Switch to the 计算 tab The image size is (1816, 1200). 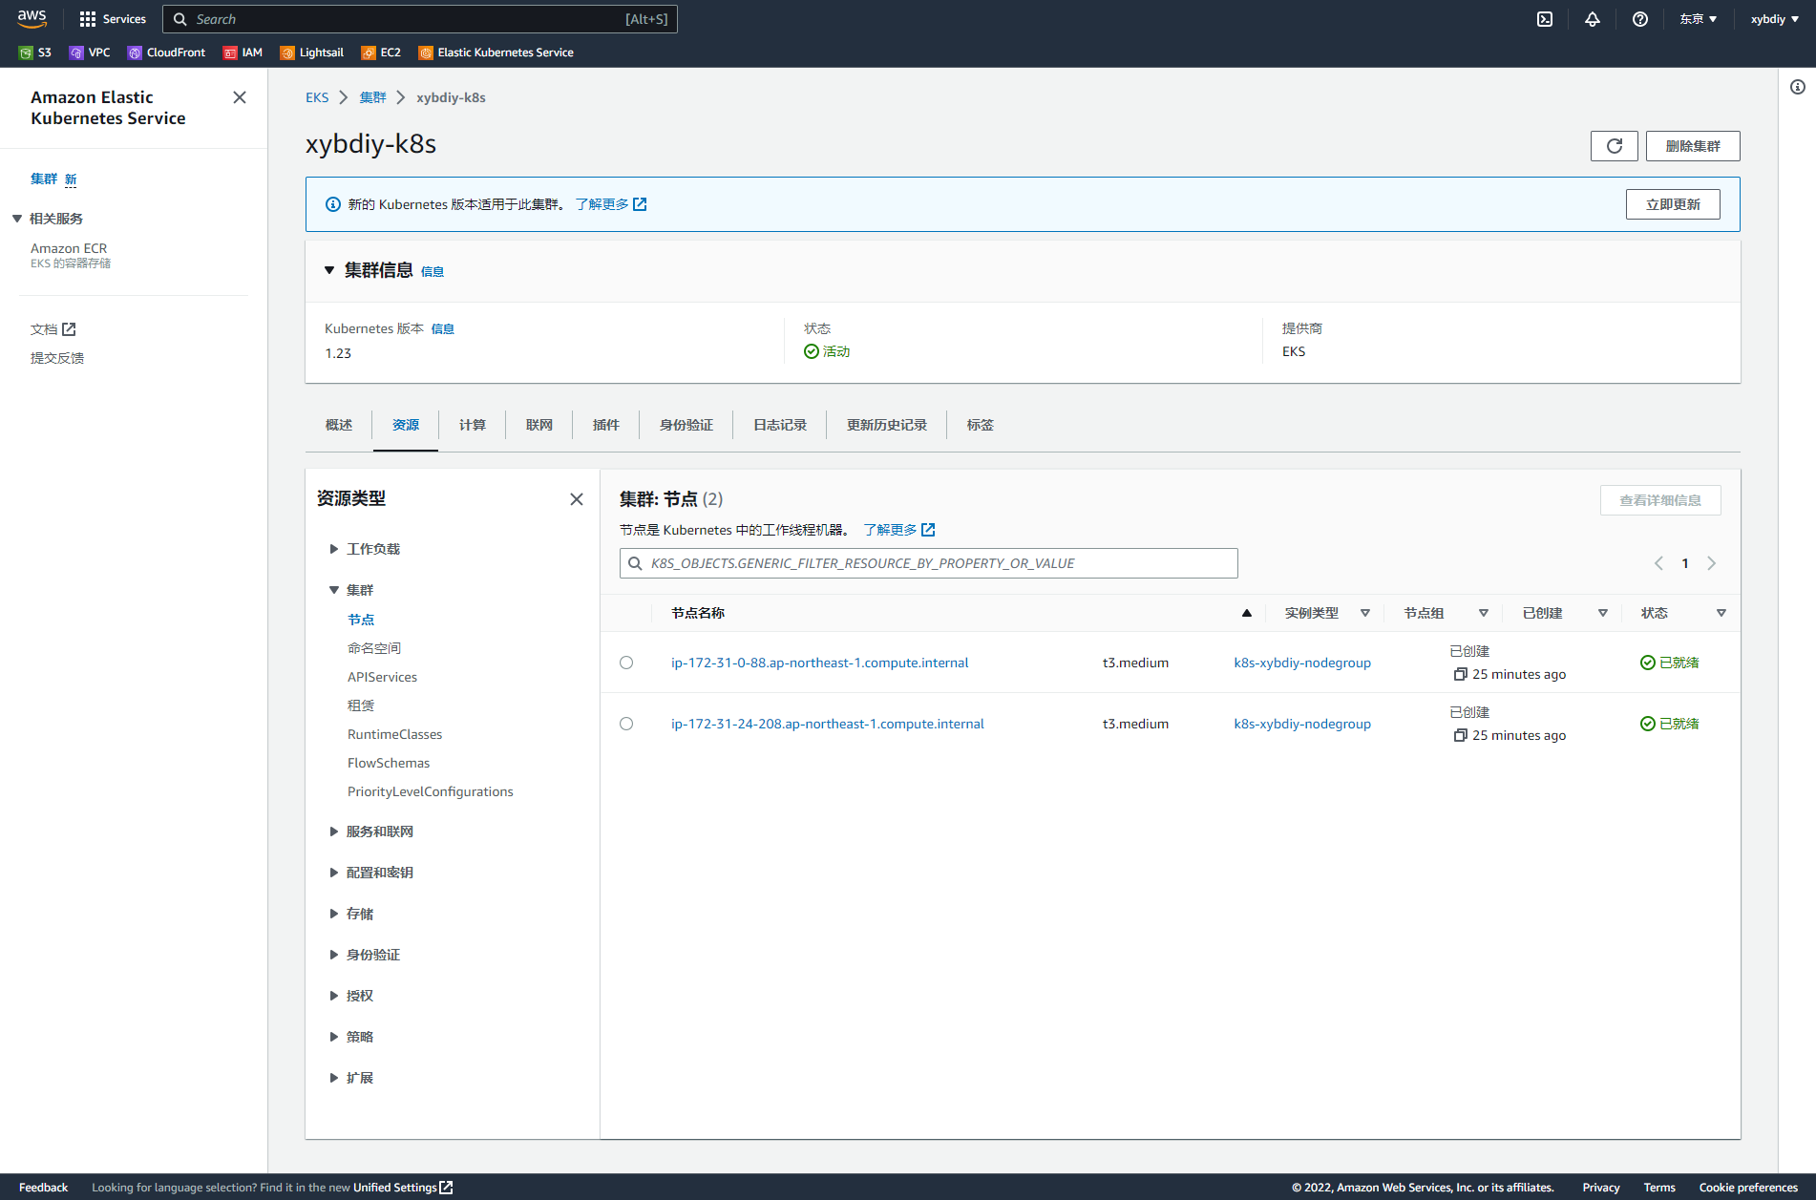[473, 425]
